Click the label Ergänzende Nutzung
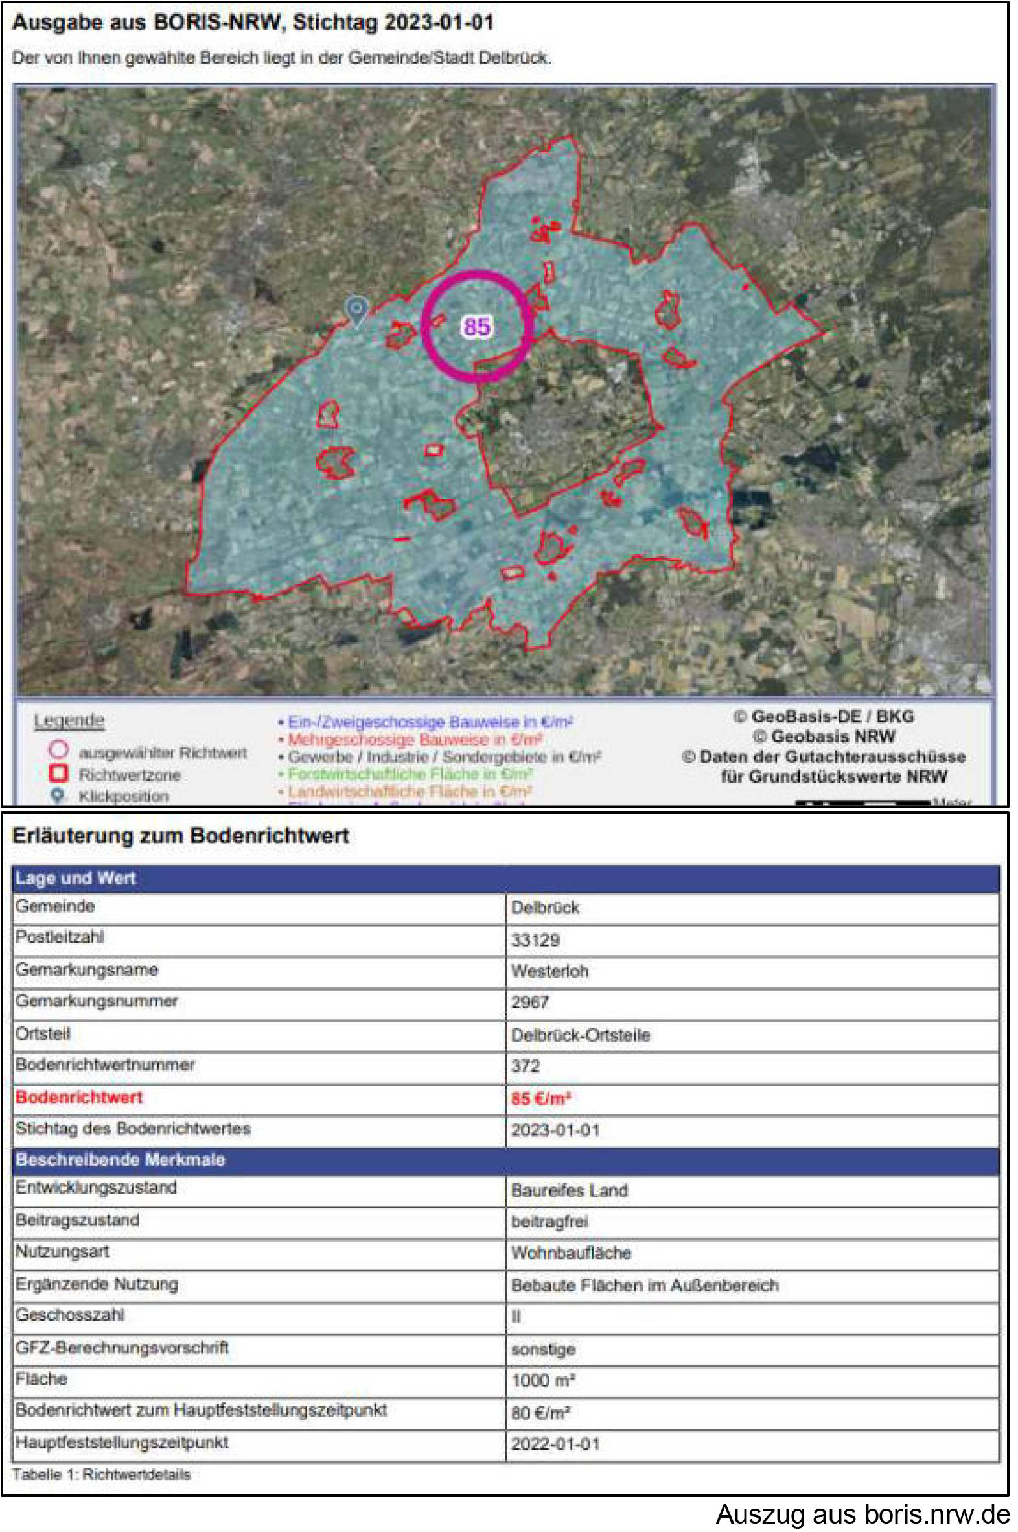 [x=97, y=1284]
